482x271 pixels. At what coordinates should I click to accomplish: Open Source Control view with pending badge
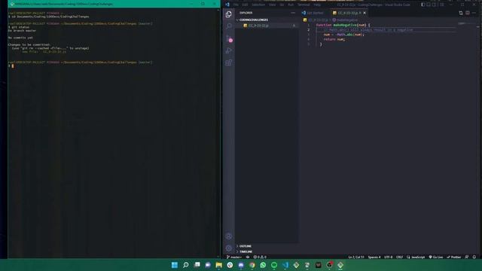[229, 38]
